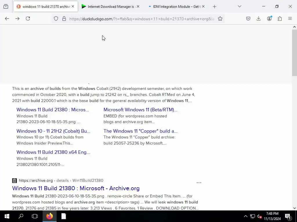Viewport: 297px width, 222px height.
Task: Close Internet Download Manager tab
Action: click(138, 7)
